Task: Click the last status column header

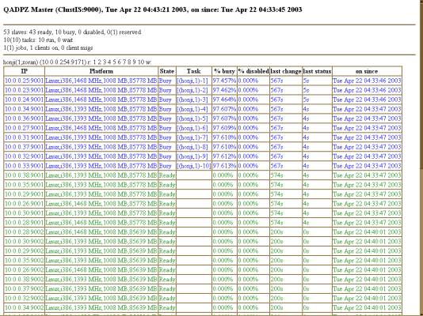Action: [317, 71]
